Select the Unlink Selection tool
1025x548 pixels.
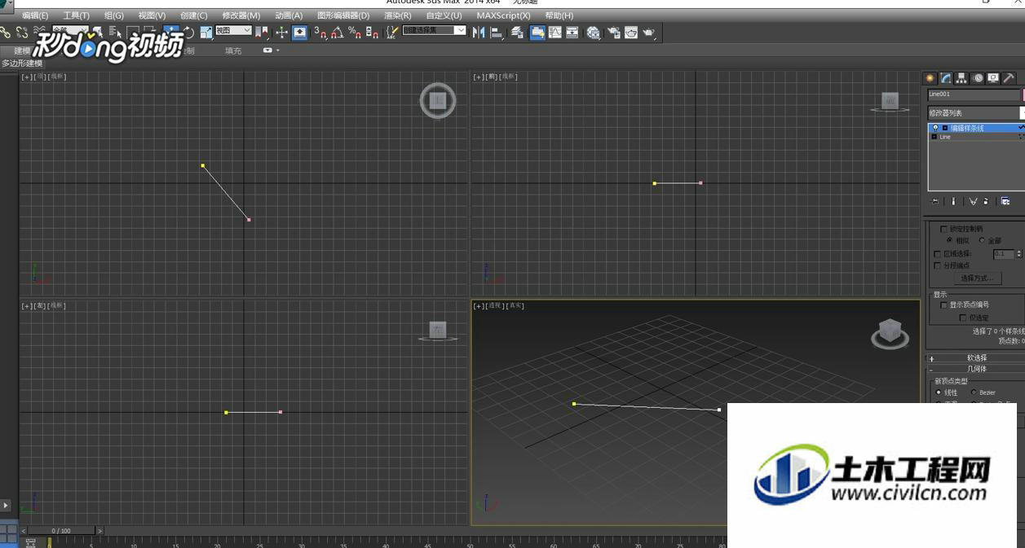(x=21, y=32)
